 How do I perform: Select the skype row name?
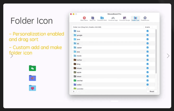79,68
